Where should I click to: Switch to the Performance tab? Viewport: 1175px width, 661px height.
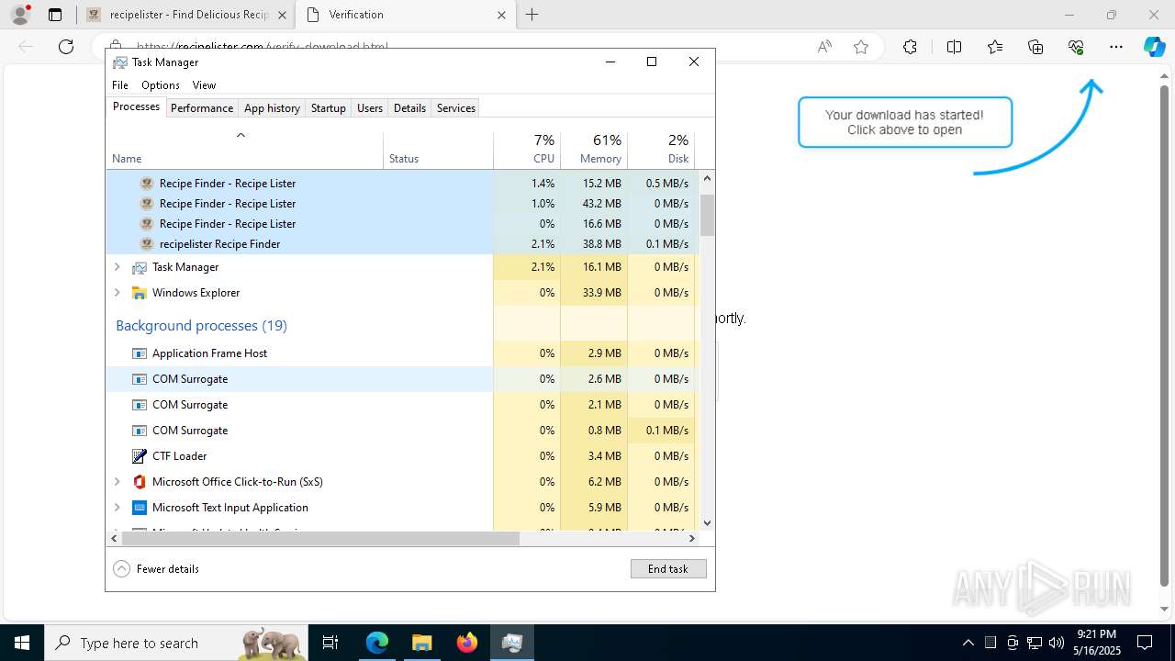(202, 107)
